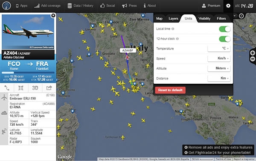Click the Premium account button
This screenshot has width=256, height=161.
(x=211, y=6)
